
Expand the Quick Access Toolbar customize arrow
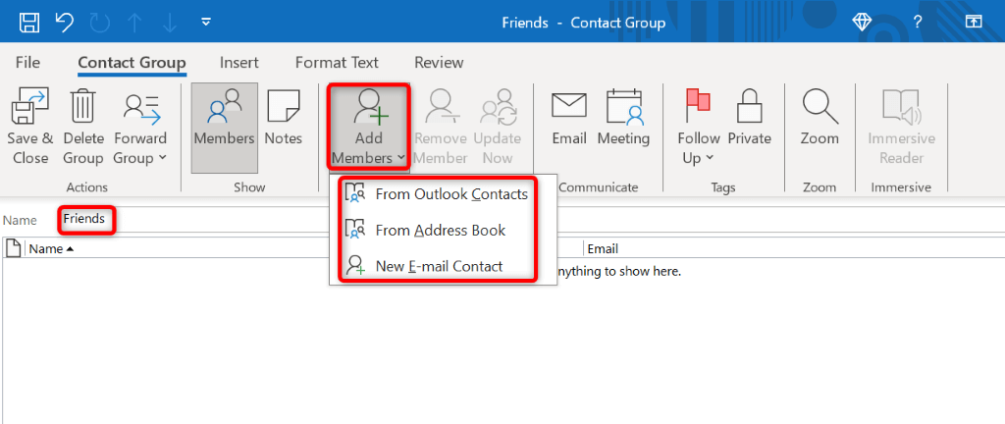click(x=206, y=23)
